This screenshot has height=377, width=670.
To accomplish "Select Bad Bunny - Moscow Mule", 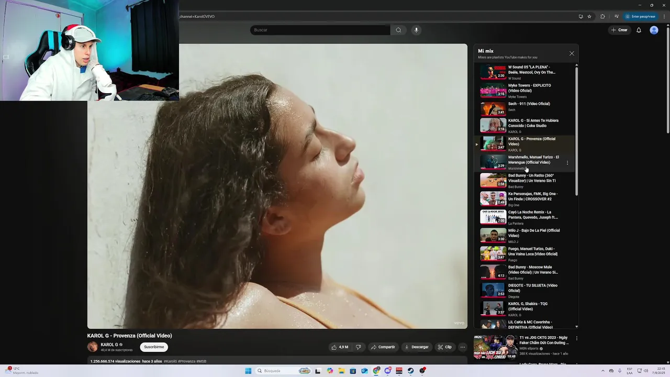I will [525, 272].
